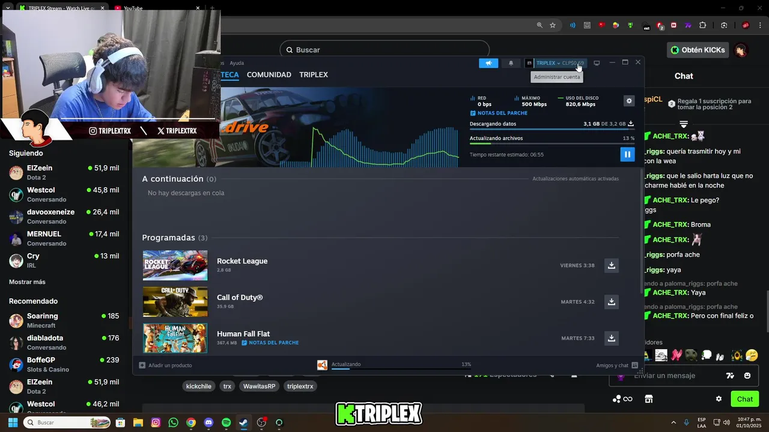Open Human Fall Flat thumbnail
The image size is (769, 432).
[175, 338]
